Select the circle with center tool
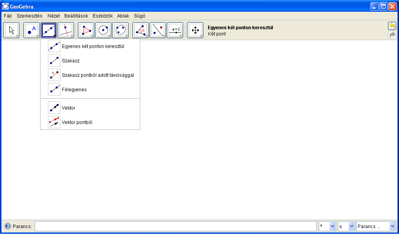The image size is (399, 234). 103,30
